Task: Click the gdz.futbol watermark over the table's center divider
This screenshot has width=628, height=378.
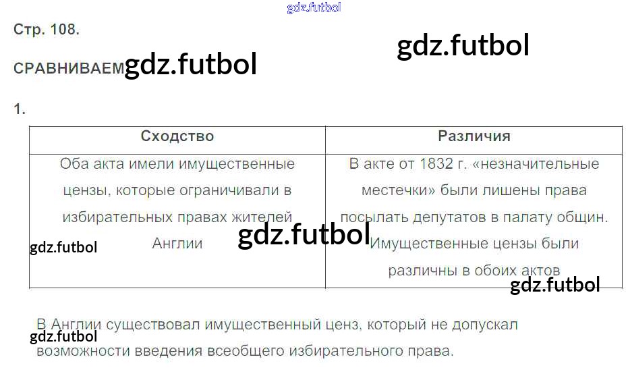Action: (304, 236)
